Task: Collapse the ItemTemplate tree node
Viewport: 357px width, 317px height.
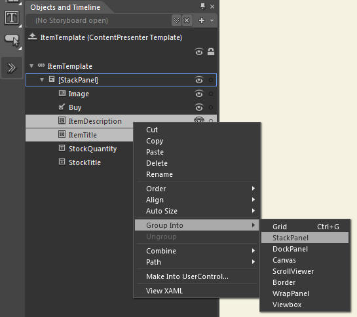Action: (x=31, y=66)
